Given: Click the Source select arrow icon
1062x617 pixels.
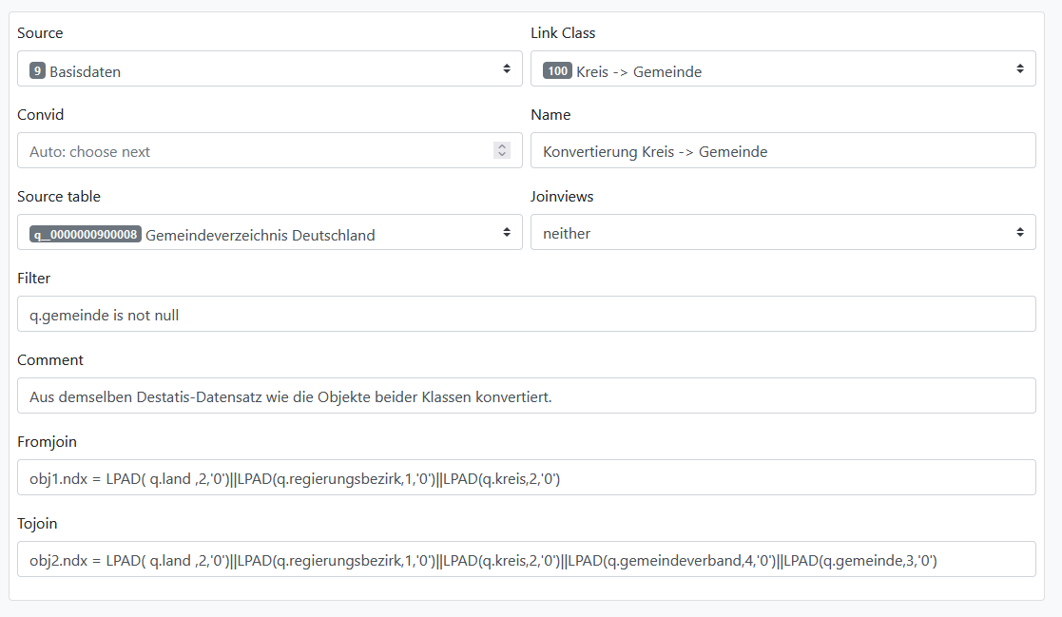Looking at the screenshot, I should tap(507, 69).
